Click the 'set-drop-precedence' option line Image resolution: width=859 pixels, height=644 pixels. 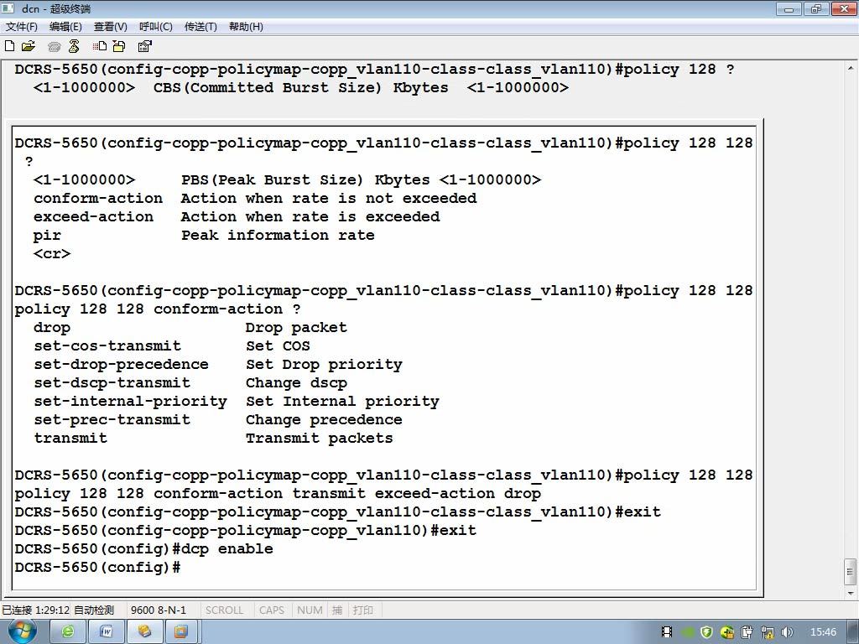[217, 364]
